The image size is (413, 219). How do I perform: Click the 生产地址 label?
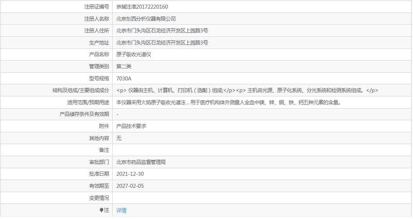pyautogui.click(x=99, y=43)
